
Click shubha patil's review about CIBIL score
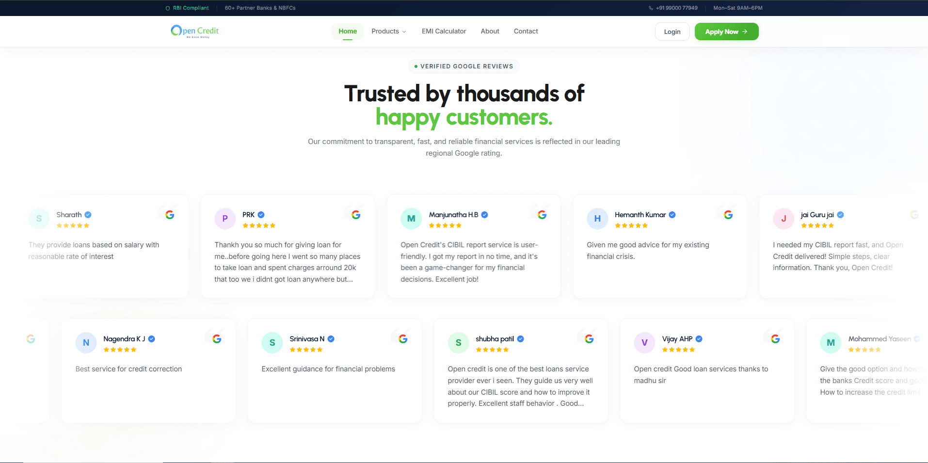coord(520,386)
